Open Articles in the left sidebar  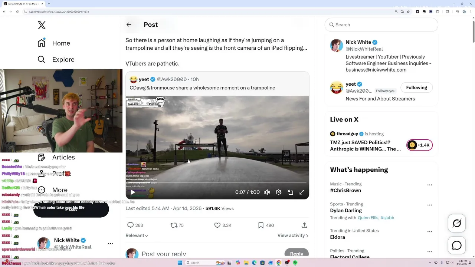(x=56, y=157)
